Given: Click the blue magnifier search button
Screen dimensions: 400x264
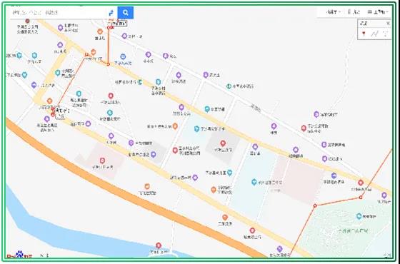Looking at the screenshot, I should pyautogui.click(x=125, y=13).
